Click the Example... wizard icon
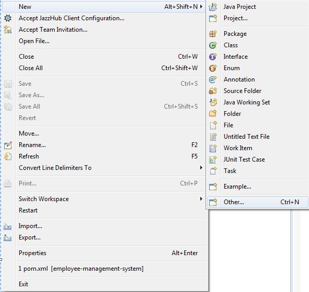 (213, 187)
